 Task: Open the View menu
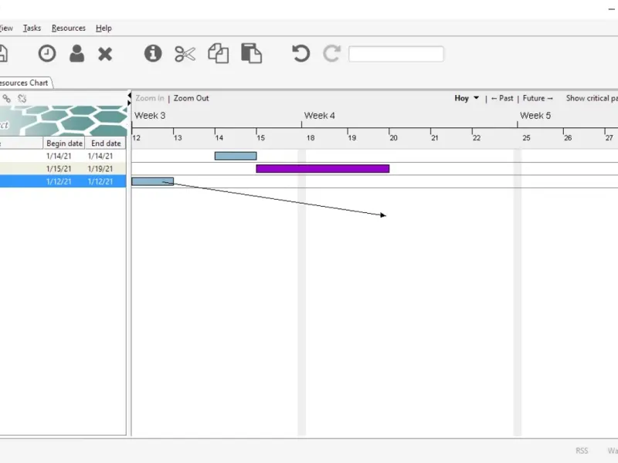(x=6, y=29)
